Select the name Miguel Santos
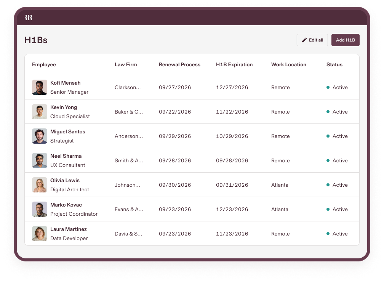 click(x=68, y=131)
